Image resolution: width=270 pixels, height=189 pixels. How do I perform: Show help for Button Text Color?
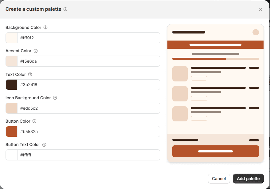click(44, 145)
